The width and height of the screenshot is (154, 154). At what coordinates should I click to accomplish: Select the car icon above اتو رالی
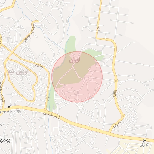[x=144, y=140]
